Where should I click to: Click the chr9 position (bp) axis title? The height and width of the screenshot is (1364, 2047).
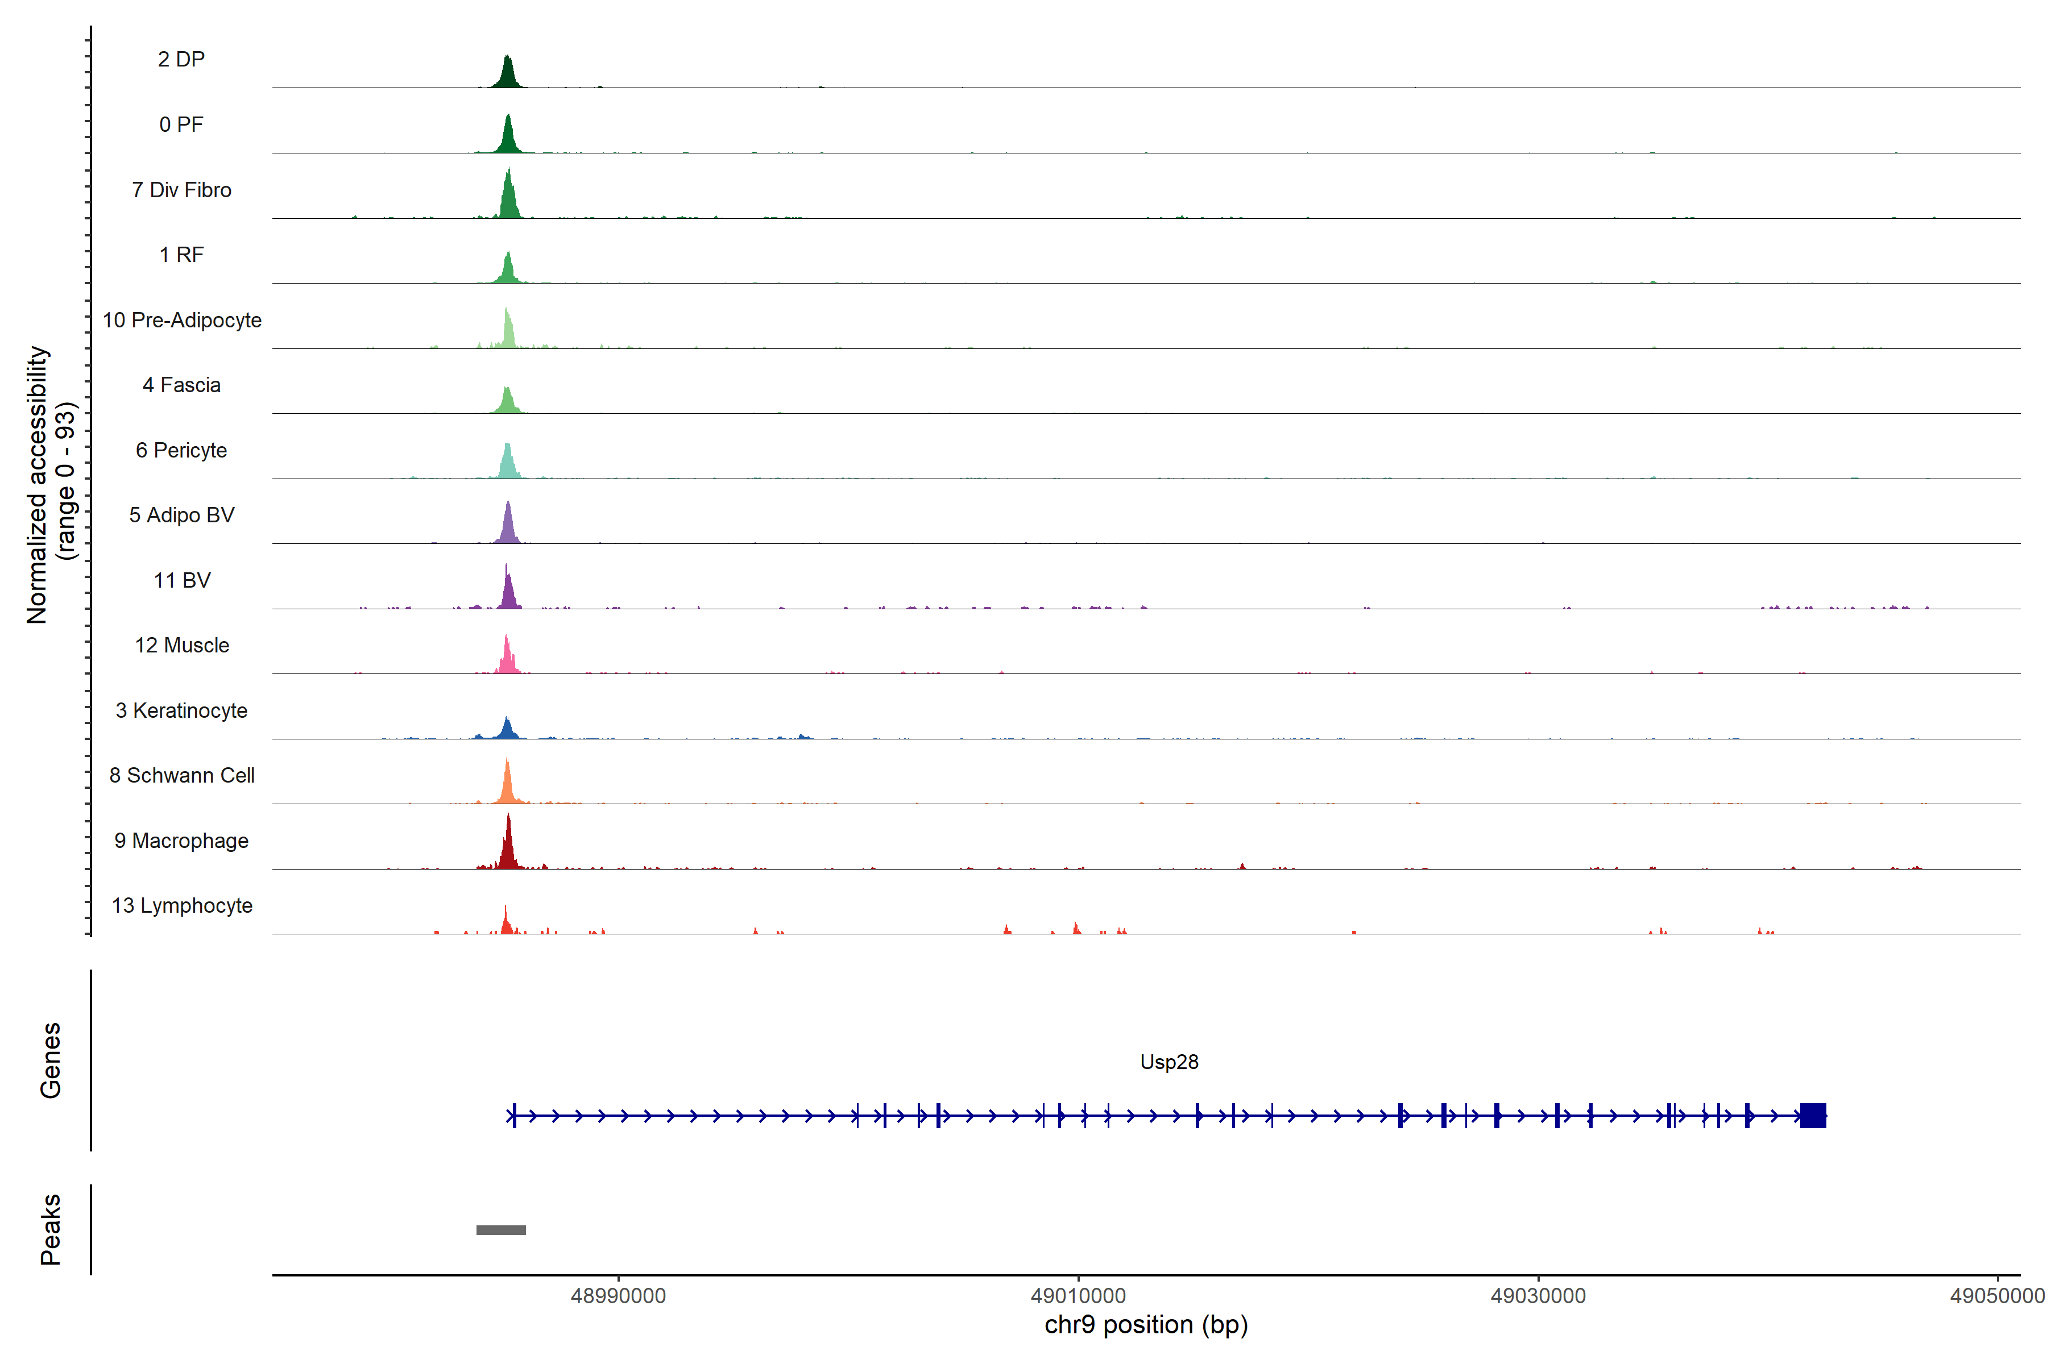coord(1145,1325)
